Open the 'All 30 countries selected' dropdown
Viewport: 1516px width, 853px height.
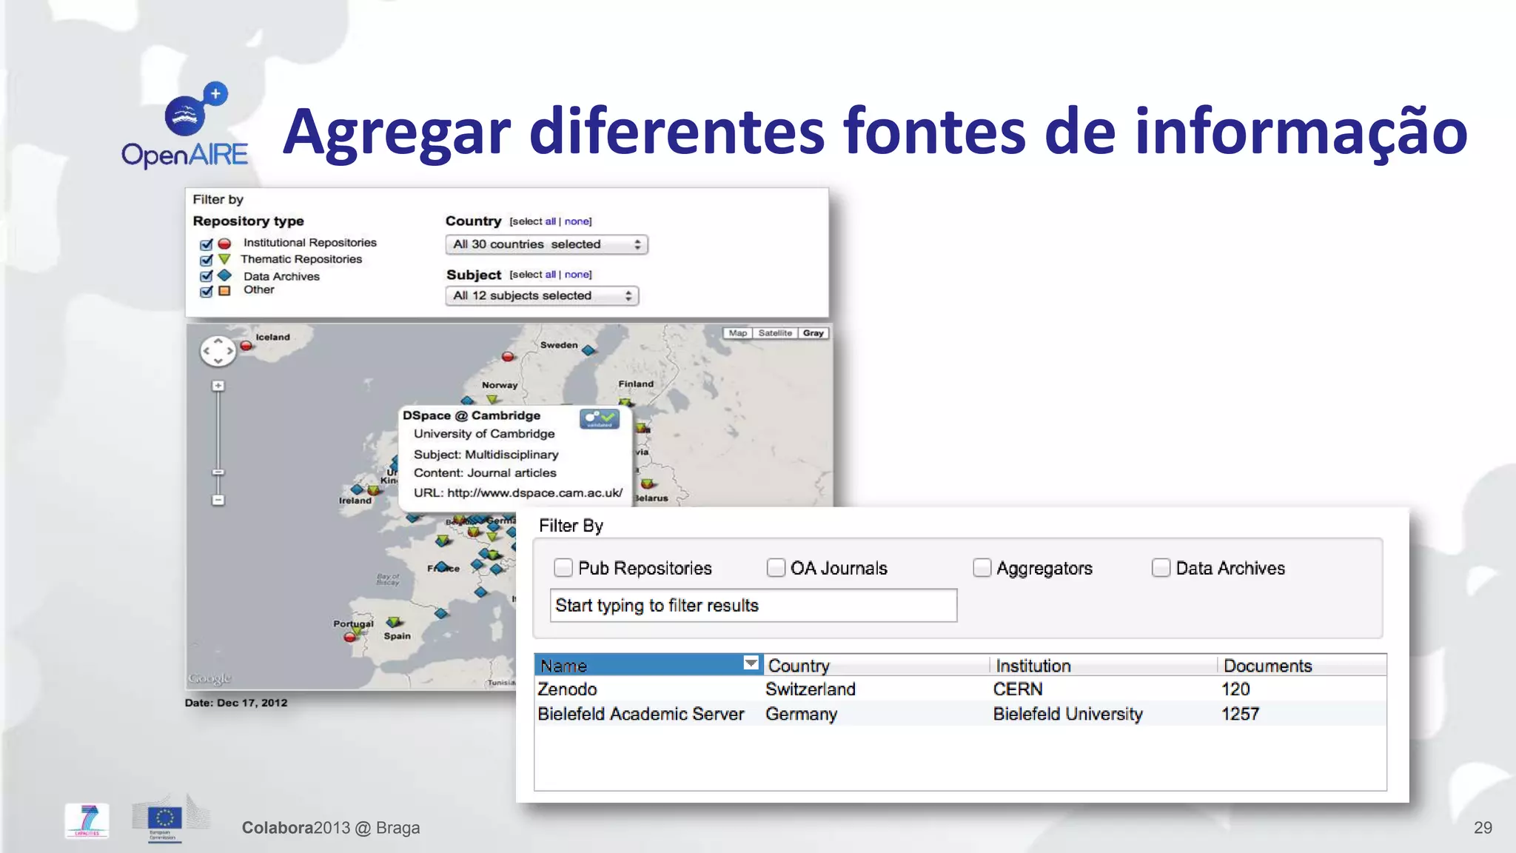click(546, 244)
